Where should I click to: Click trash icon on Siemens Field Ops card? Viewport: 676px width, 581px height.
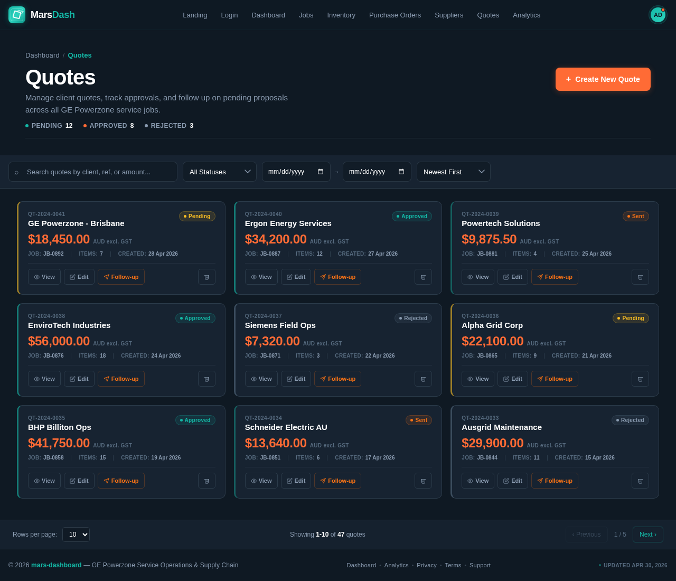(423, 379)
